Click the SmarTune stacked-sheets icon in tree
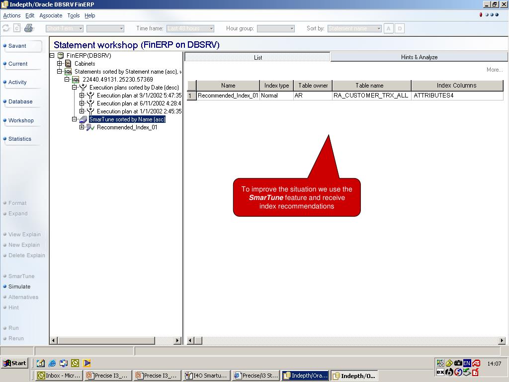Screen dimensions: 509x382 83,119
